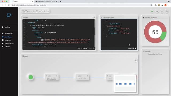
Task: Select the run-ansible graph node
Action: (x=82, y=77)
